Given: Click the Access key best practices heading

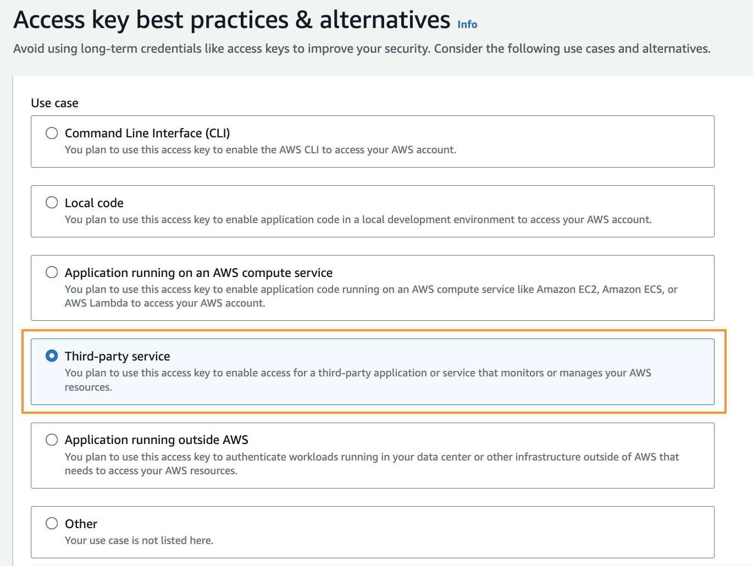Looking at the screenshot, I should pyautogui.click(x=231, y=19).
